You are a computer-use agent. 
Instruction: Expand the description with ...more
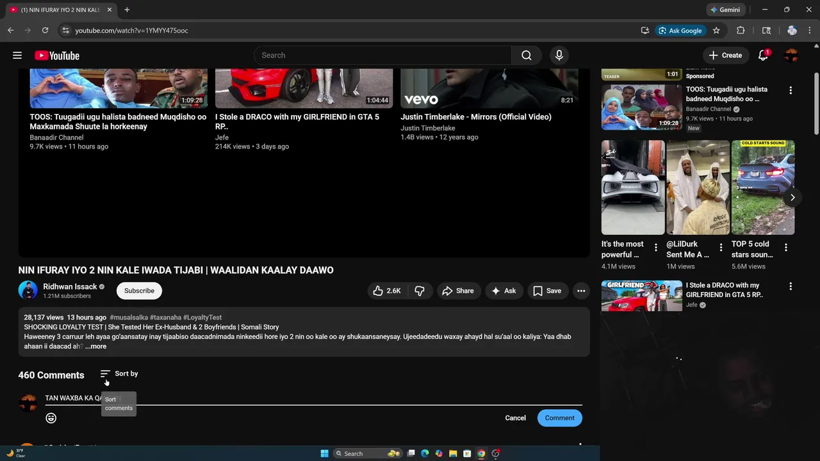tap(95, 346)
